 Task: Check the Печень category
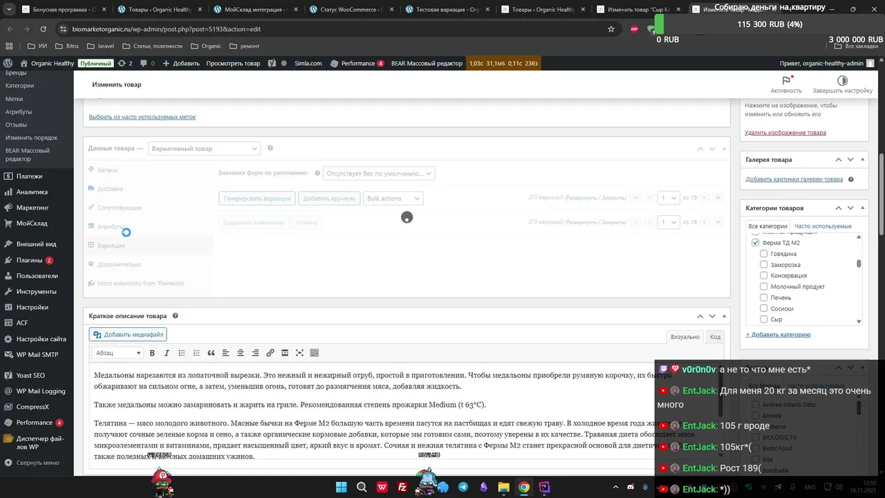tap(763, 297)
